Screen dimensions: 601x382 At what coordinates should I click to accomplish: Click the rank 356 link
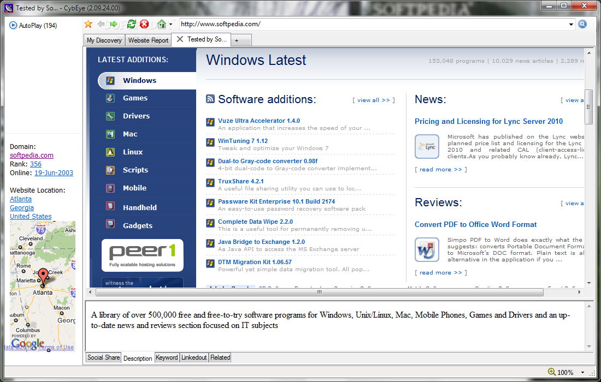(36, 164)
